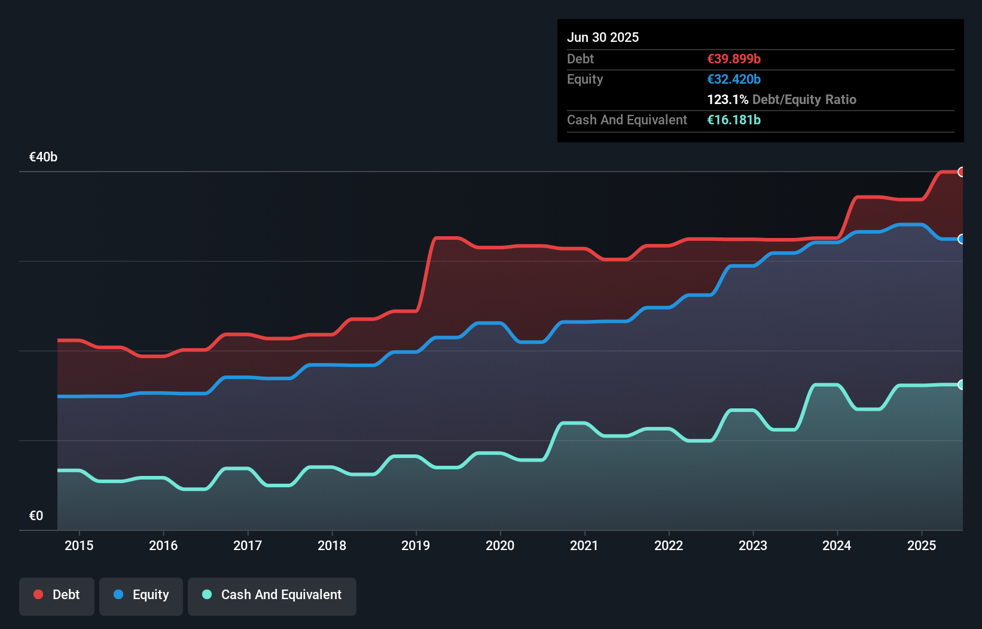Toggle the Equity series visibility
This screenshot has height=629, width=982.
[x=141, y=596]
